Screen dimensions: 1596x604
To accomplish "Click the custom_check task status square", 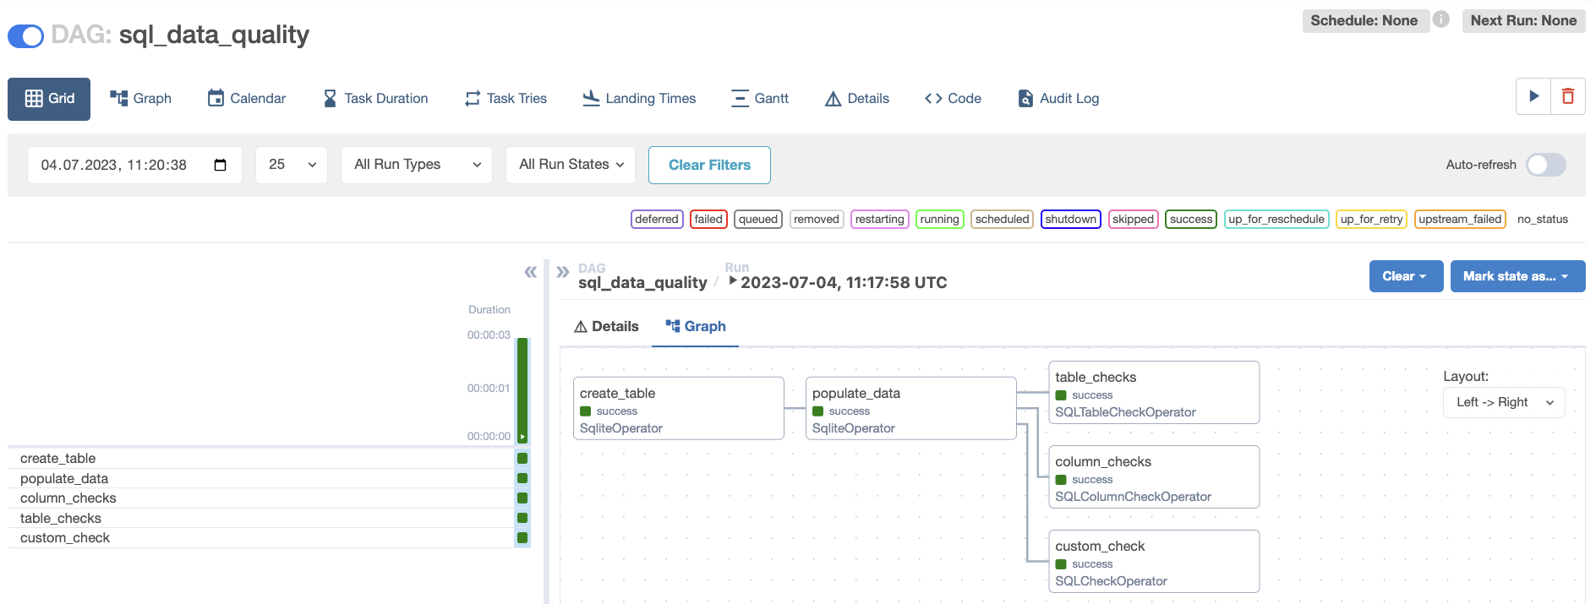I will (x=522, y=538).
